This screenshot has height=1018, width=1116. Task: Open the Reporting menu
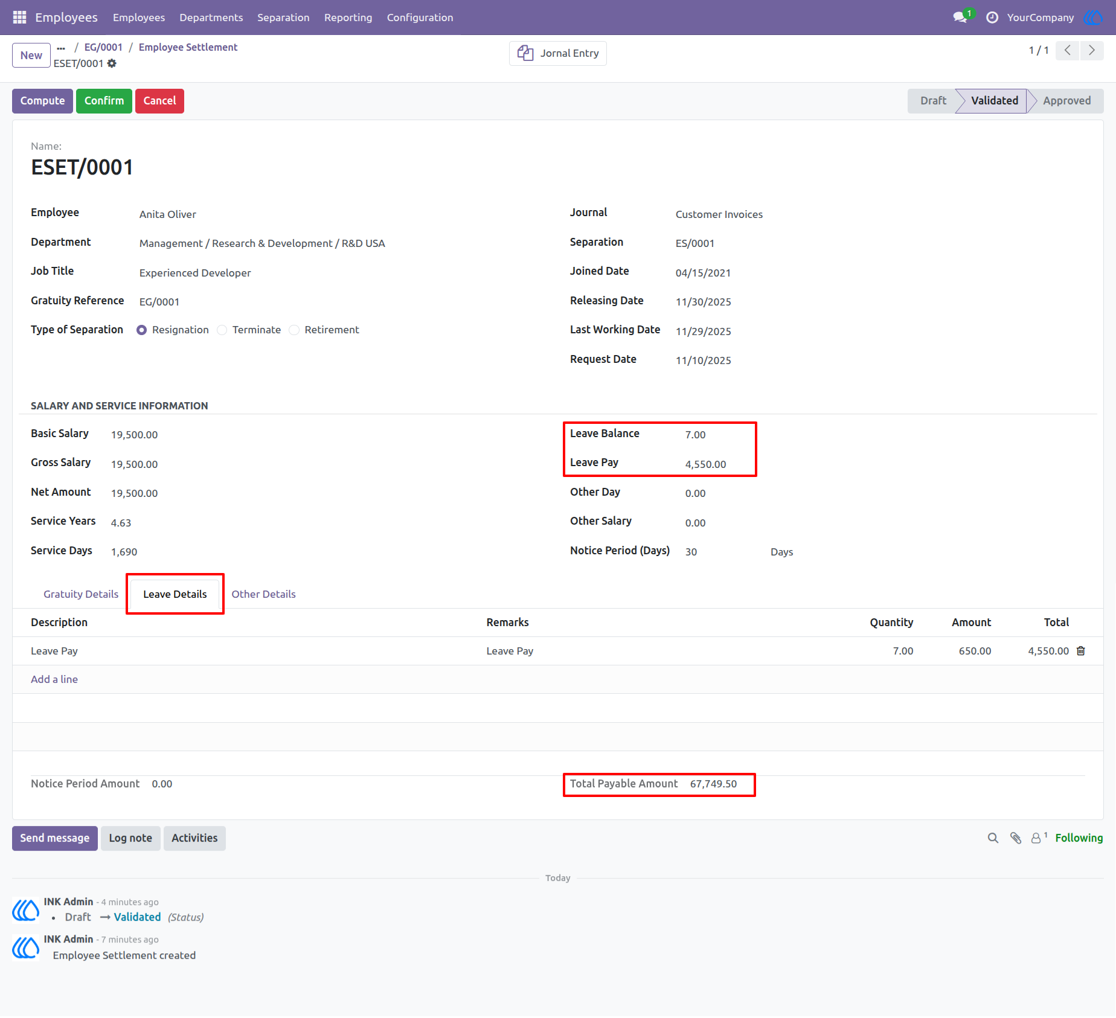point(348,18)
